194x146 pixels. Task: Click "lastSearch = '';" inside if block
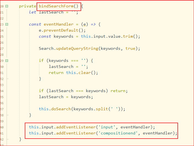pos(68,67)
